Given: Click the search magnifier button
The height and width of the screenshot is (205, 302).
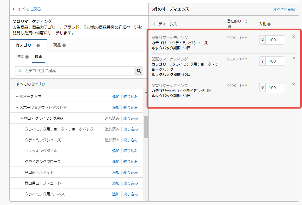Looking at the screenshot, I should click(139, 71).
